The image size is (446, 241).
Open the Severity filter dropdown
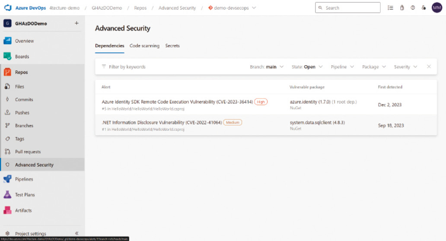406,67
